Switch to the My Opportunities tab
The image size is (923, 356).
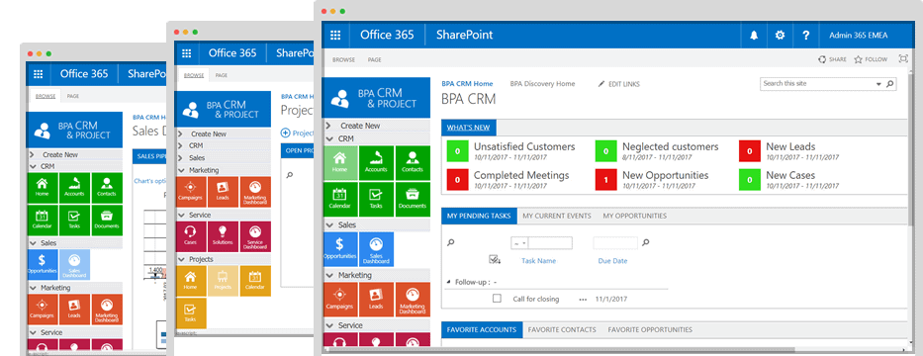click(x=634, y=216)
